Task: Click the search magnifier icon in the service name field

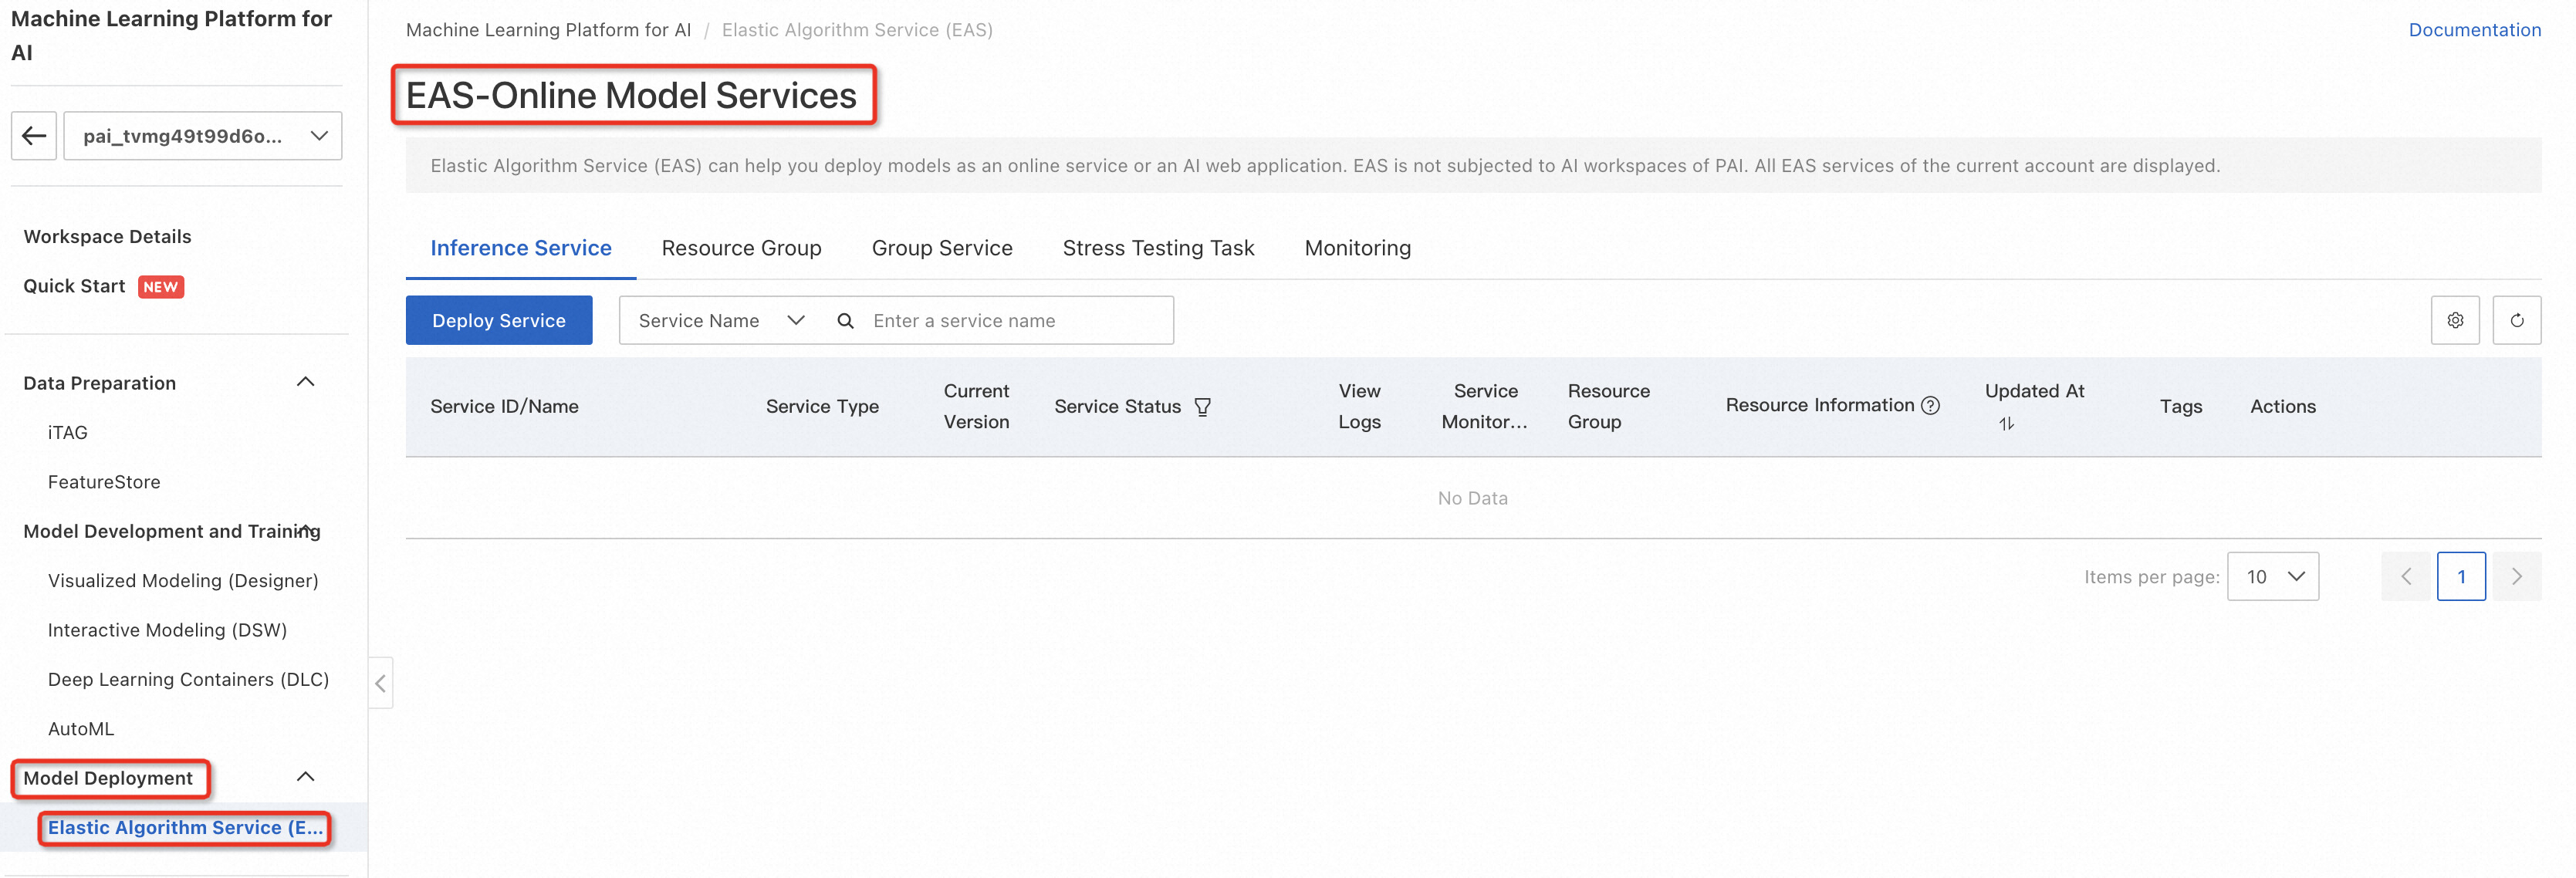Action: (x=845, y=321)
